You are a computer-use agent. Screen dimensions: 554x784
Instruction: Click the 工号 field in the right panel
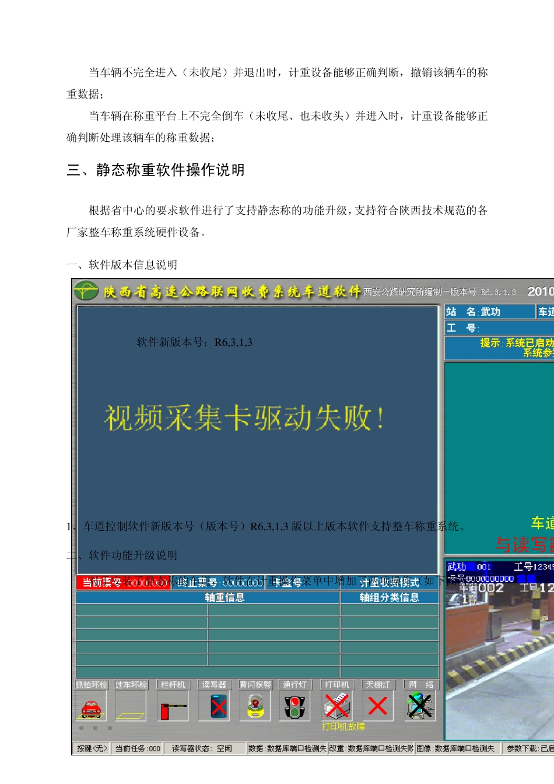(x=499, y=328)
